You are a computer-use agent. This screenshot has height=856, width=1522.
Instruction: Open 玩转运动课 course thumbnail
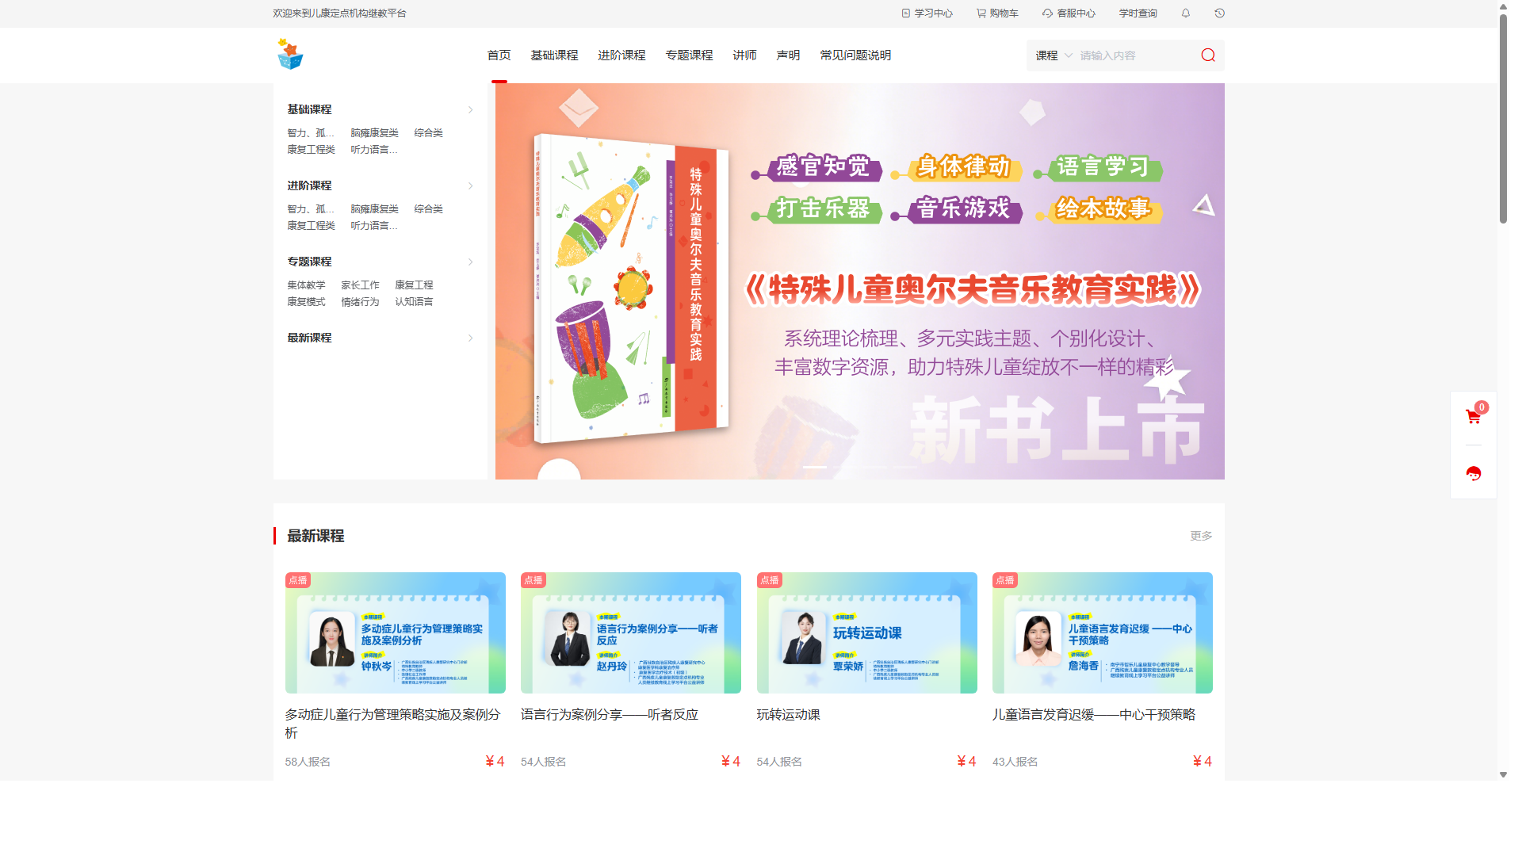click(866, 632)
